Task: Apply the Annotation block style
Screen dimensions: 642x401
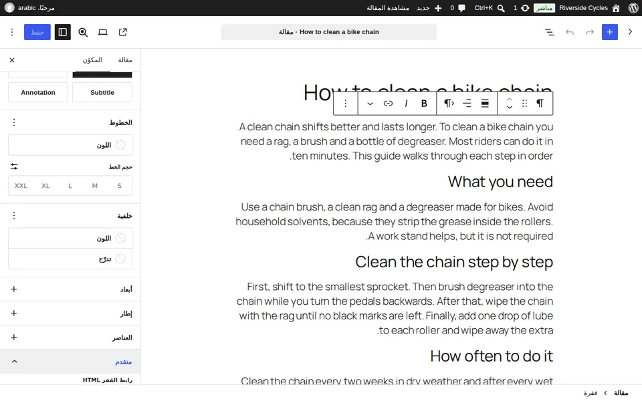Action: (38, 92)
